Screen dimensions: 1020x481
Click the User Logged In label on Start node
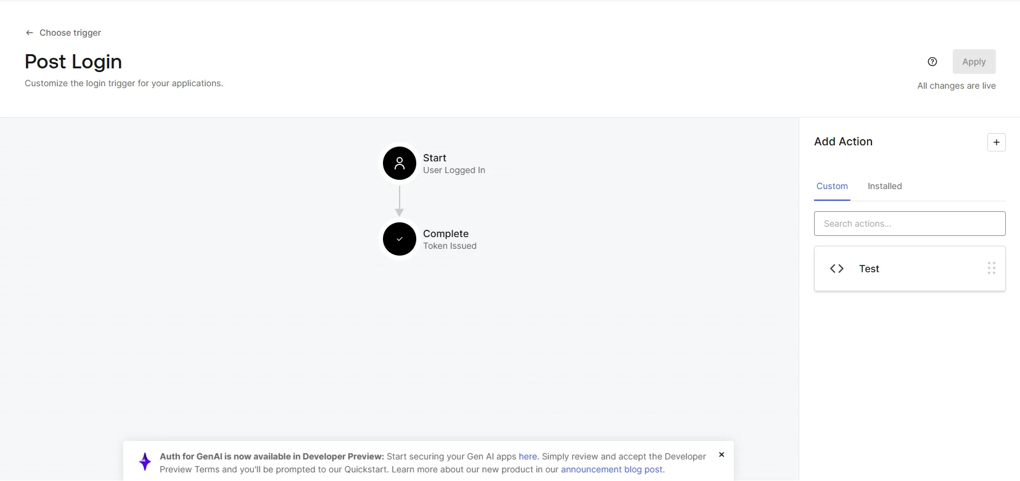click(x=454, y=170)
